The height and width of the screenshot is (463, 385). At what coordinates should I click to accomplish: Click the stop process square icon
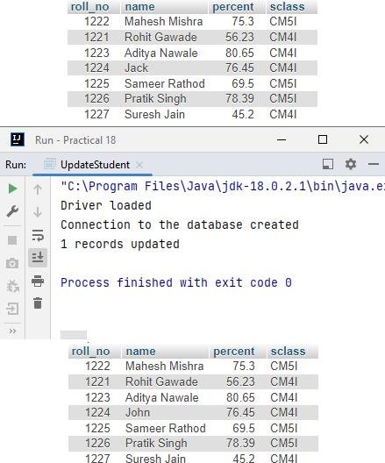pos(12,240)
